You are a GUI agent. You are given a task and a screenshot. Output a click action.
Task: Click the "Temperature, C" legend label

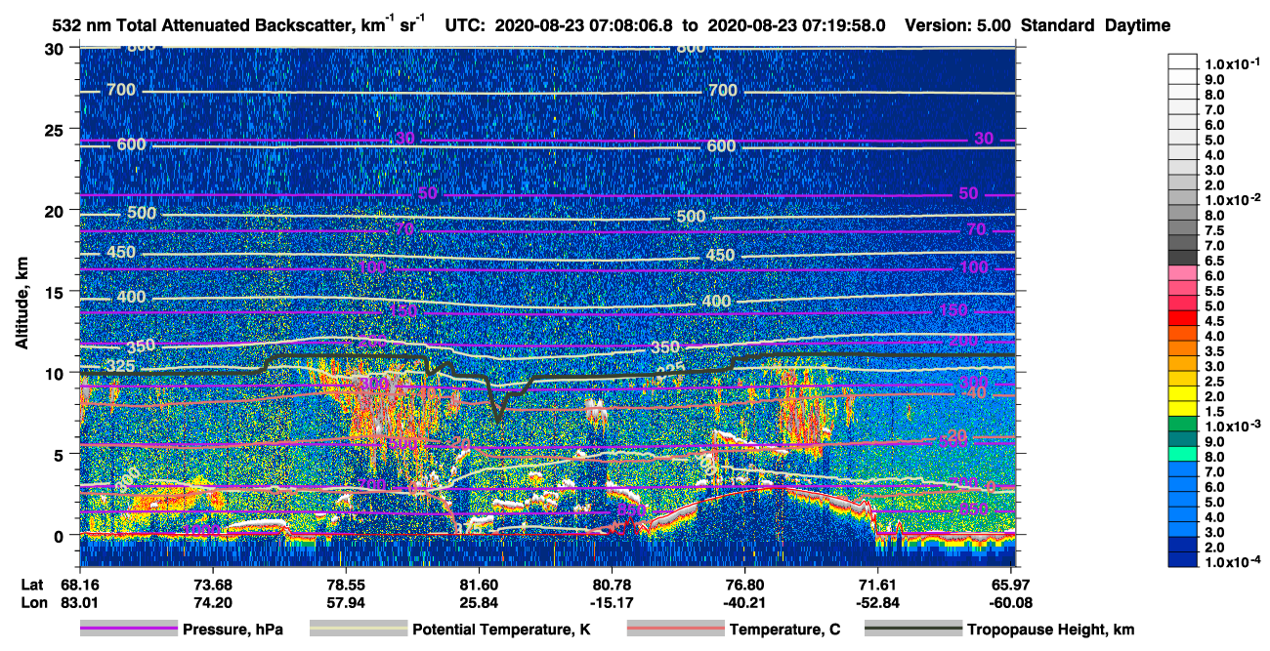[x=784, y=630]
